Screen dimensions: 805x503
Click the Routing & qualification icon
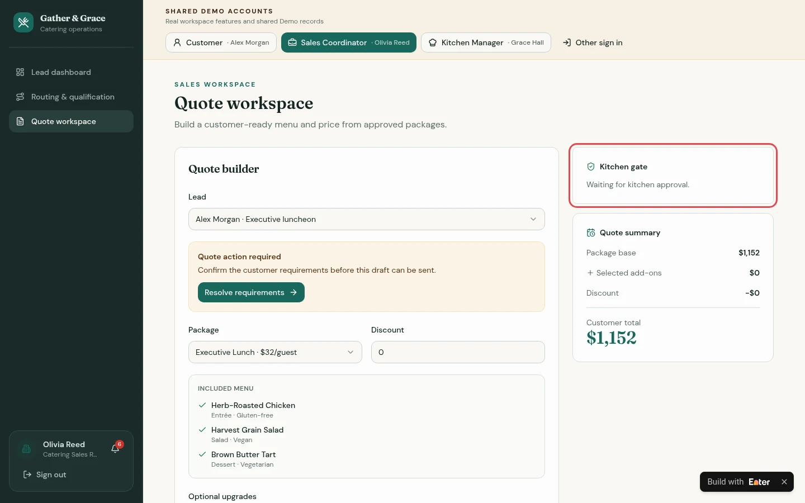pyautogui.click(x=20, y=97)
